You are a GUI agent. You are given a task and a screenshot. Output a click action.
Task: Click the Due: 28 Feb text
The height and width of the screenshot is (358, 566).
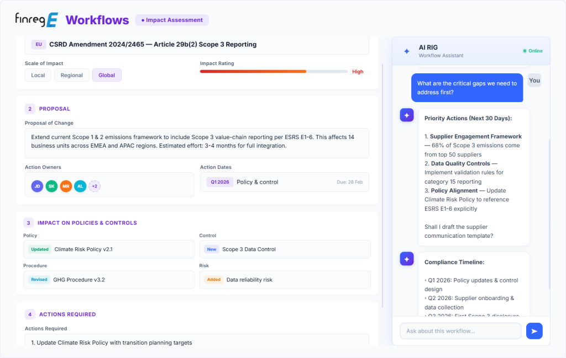pyautogui.click(x=350, y=182)
